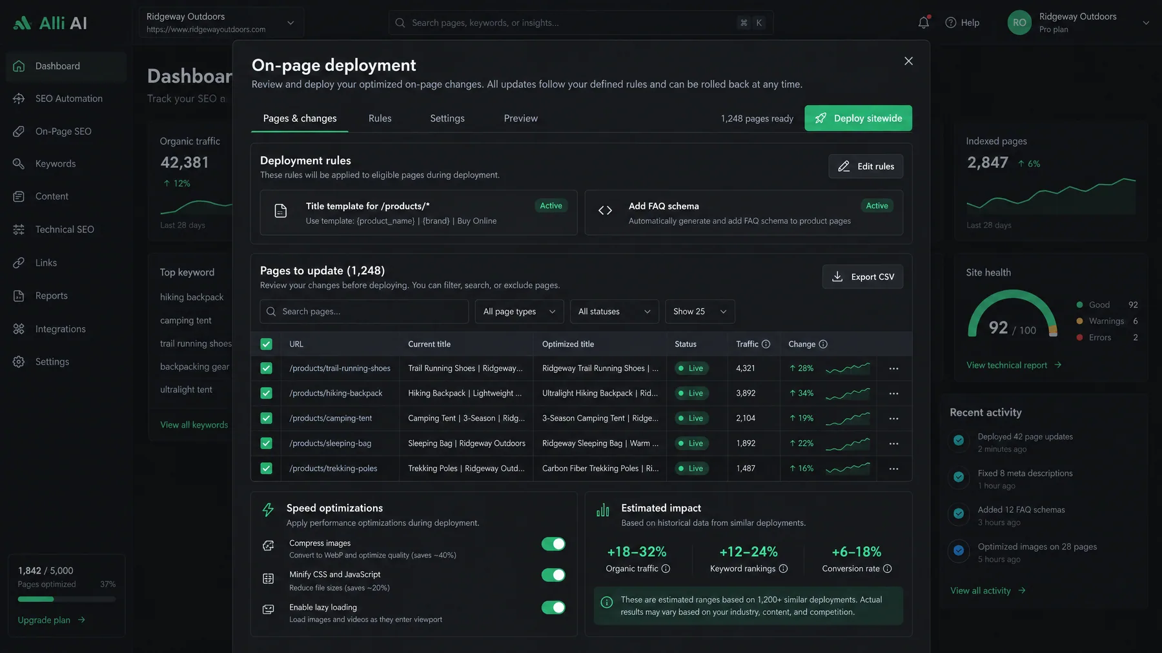Expand the Ridgeway Outdoors site selector

point(221,23)
